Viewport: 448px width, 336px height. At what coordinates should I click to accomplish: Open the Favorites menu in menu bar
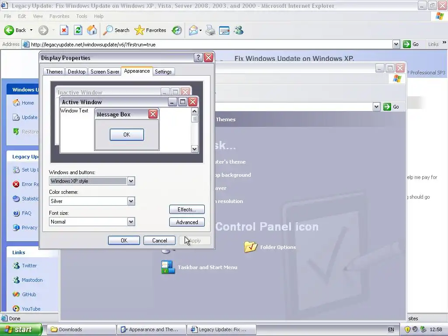click(x=59, y=16)
